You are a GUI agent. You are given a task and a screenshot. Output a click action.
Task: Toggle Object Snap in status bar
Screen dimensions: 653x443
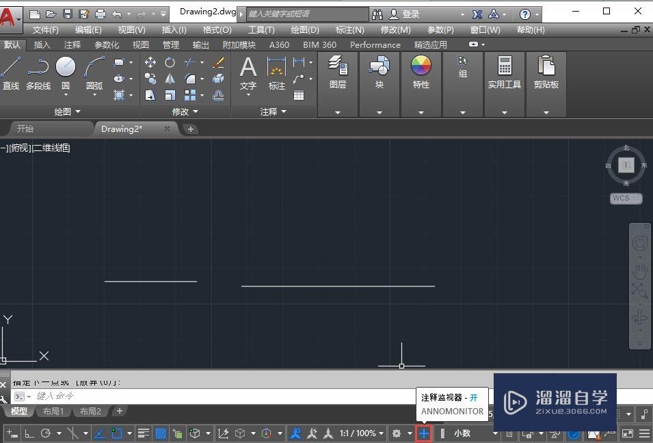(117, 433)
